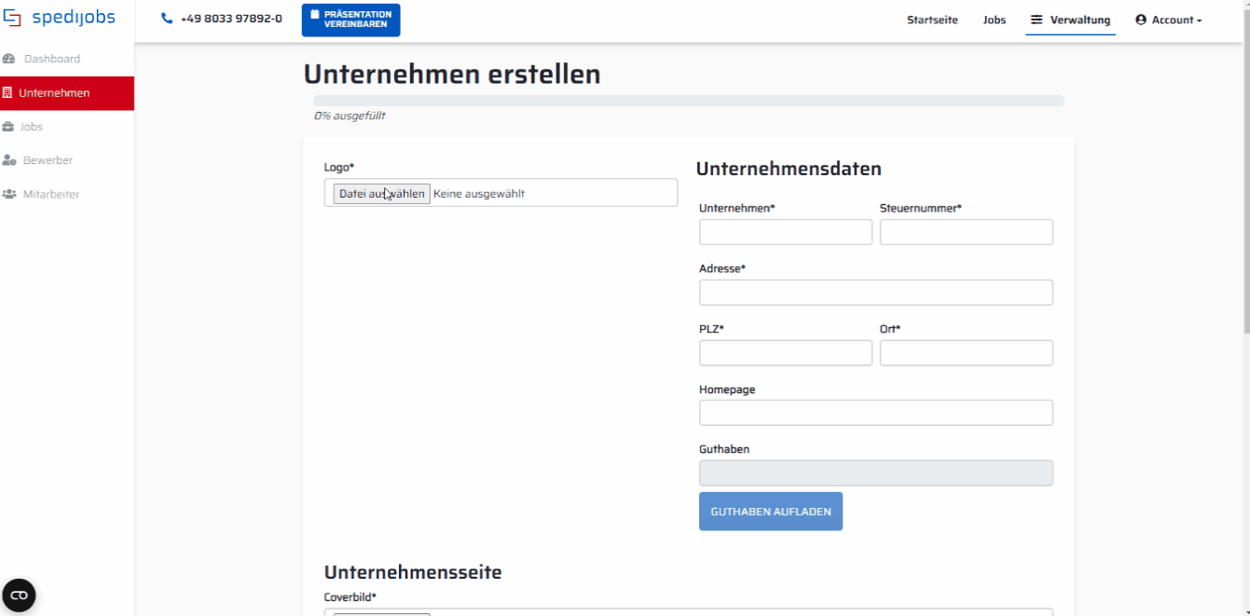
Task: Click the Unternehmen building icon in sidebar
Action: click(7, 93)
